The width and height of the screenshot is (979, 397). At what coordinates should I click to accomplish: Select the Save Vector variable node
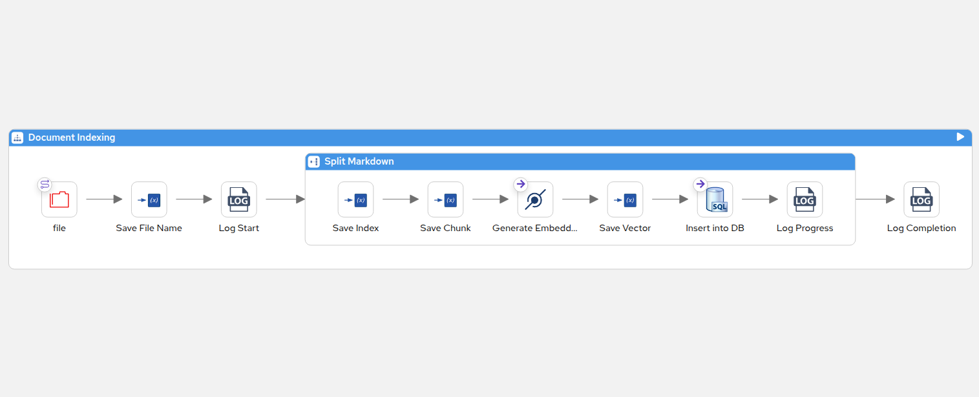626,199
